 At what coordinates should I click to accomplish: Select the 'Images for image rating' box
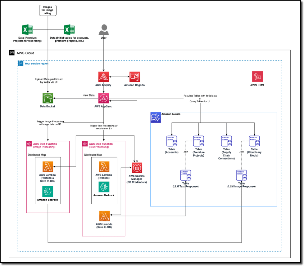[x=48, y=11]
